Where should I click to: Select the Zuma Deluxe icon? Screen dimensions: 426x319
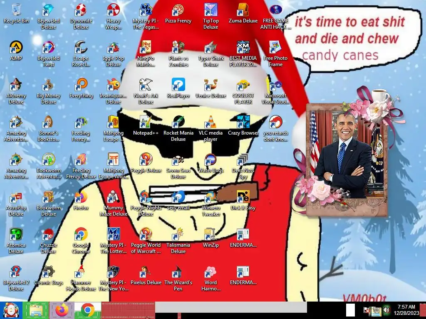[x=243, y=14]
